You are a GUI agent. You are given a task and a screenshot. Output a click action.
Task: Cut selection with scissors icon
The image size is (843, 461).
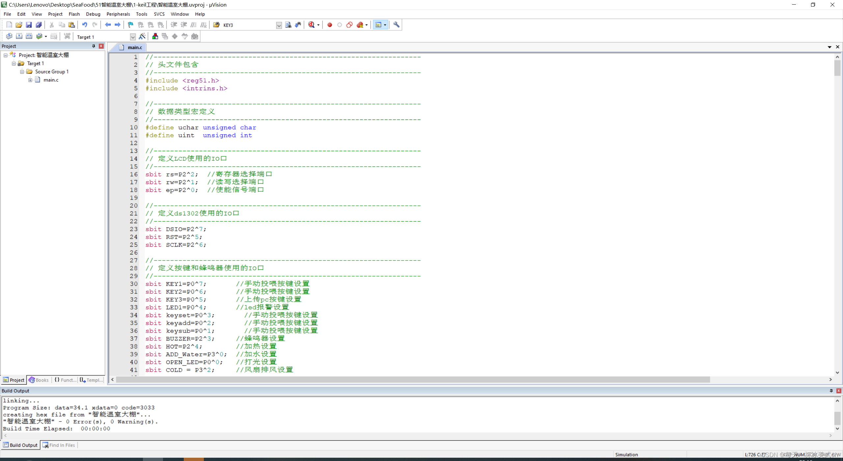(x=52, y=25)
